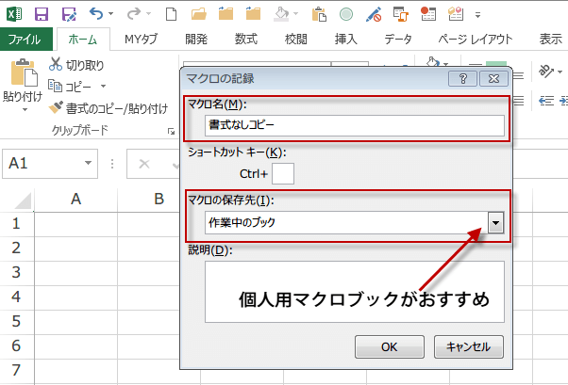The width and height of the screenshot is (568, 385).
Task: Click the blocks and form icon
Action: coord(456,14)
